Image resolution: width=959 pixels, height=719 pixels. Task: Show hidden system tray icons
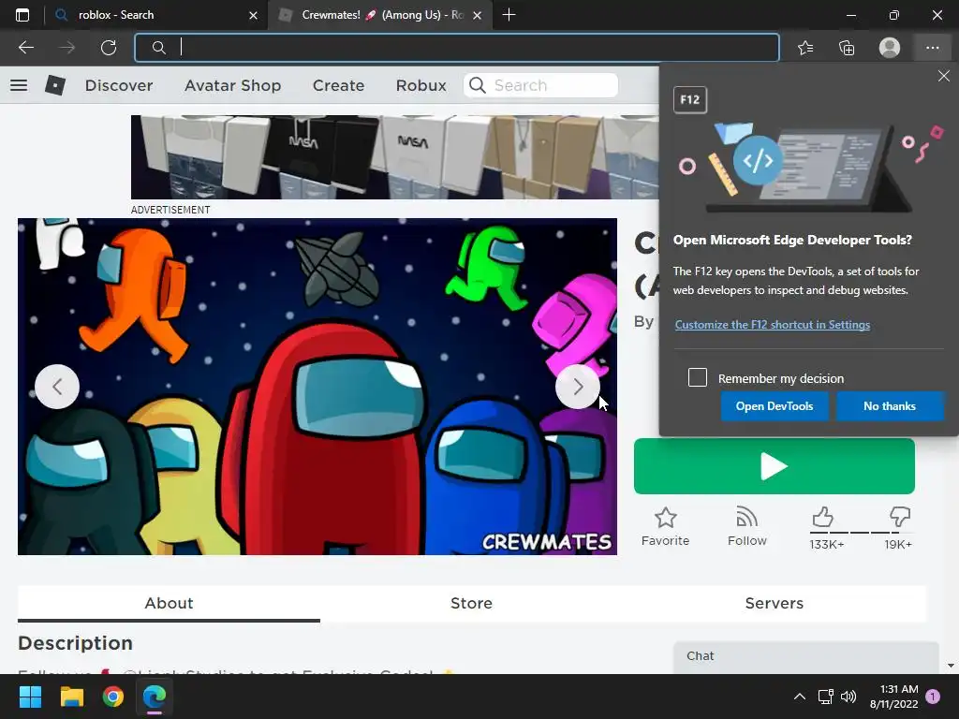[x=800, y=697]
